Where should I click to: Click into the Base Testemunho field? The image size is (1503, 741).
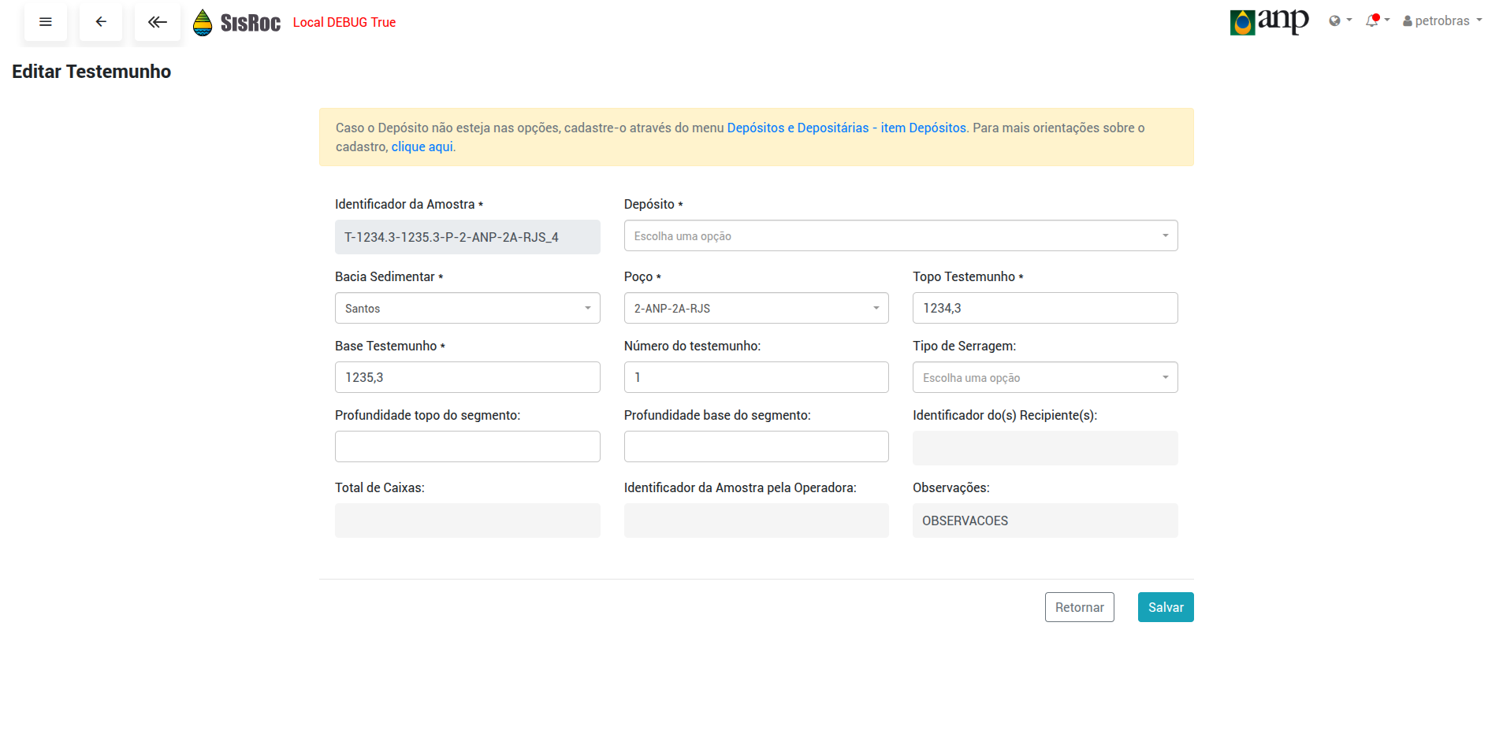pos(467,377)
